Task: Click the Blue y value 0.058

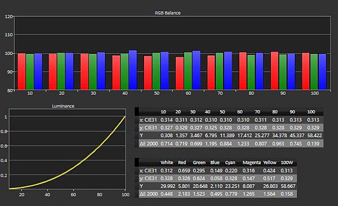Action: [216, 178]
